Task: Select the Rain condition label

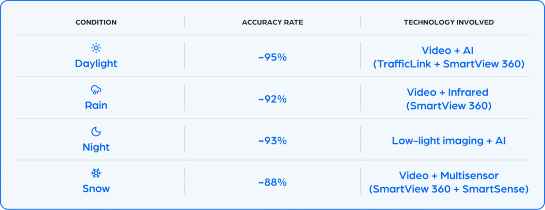Action: coord(96,105)
